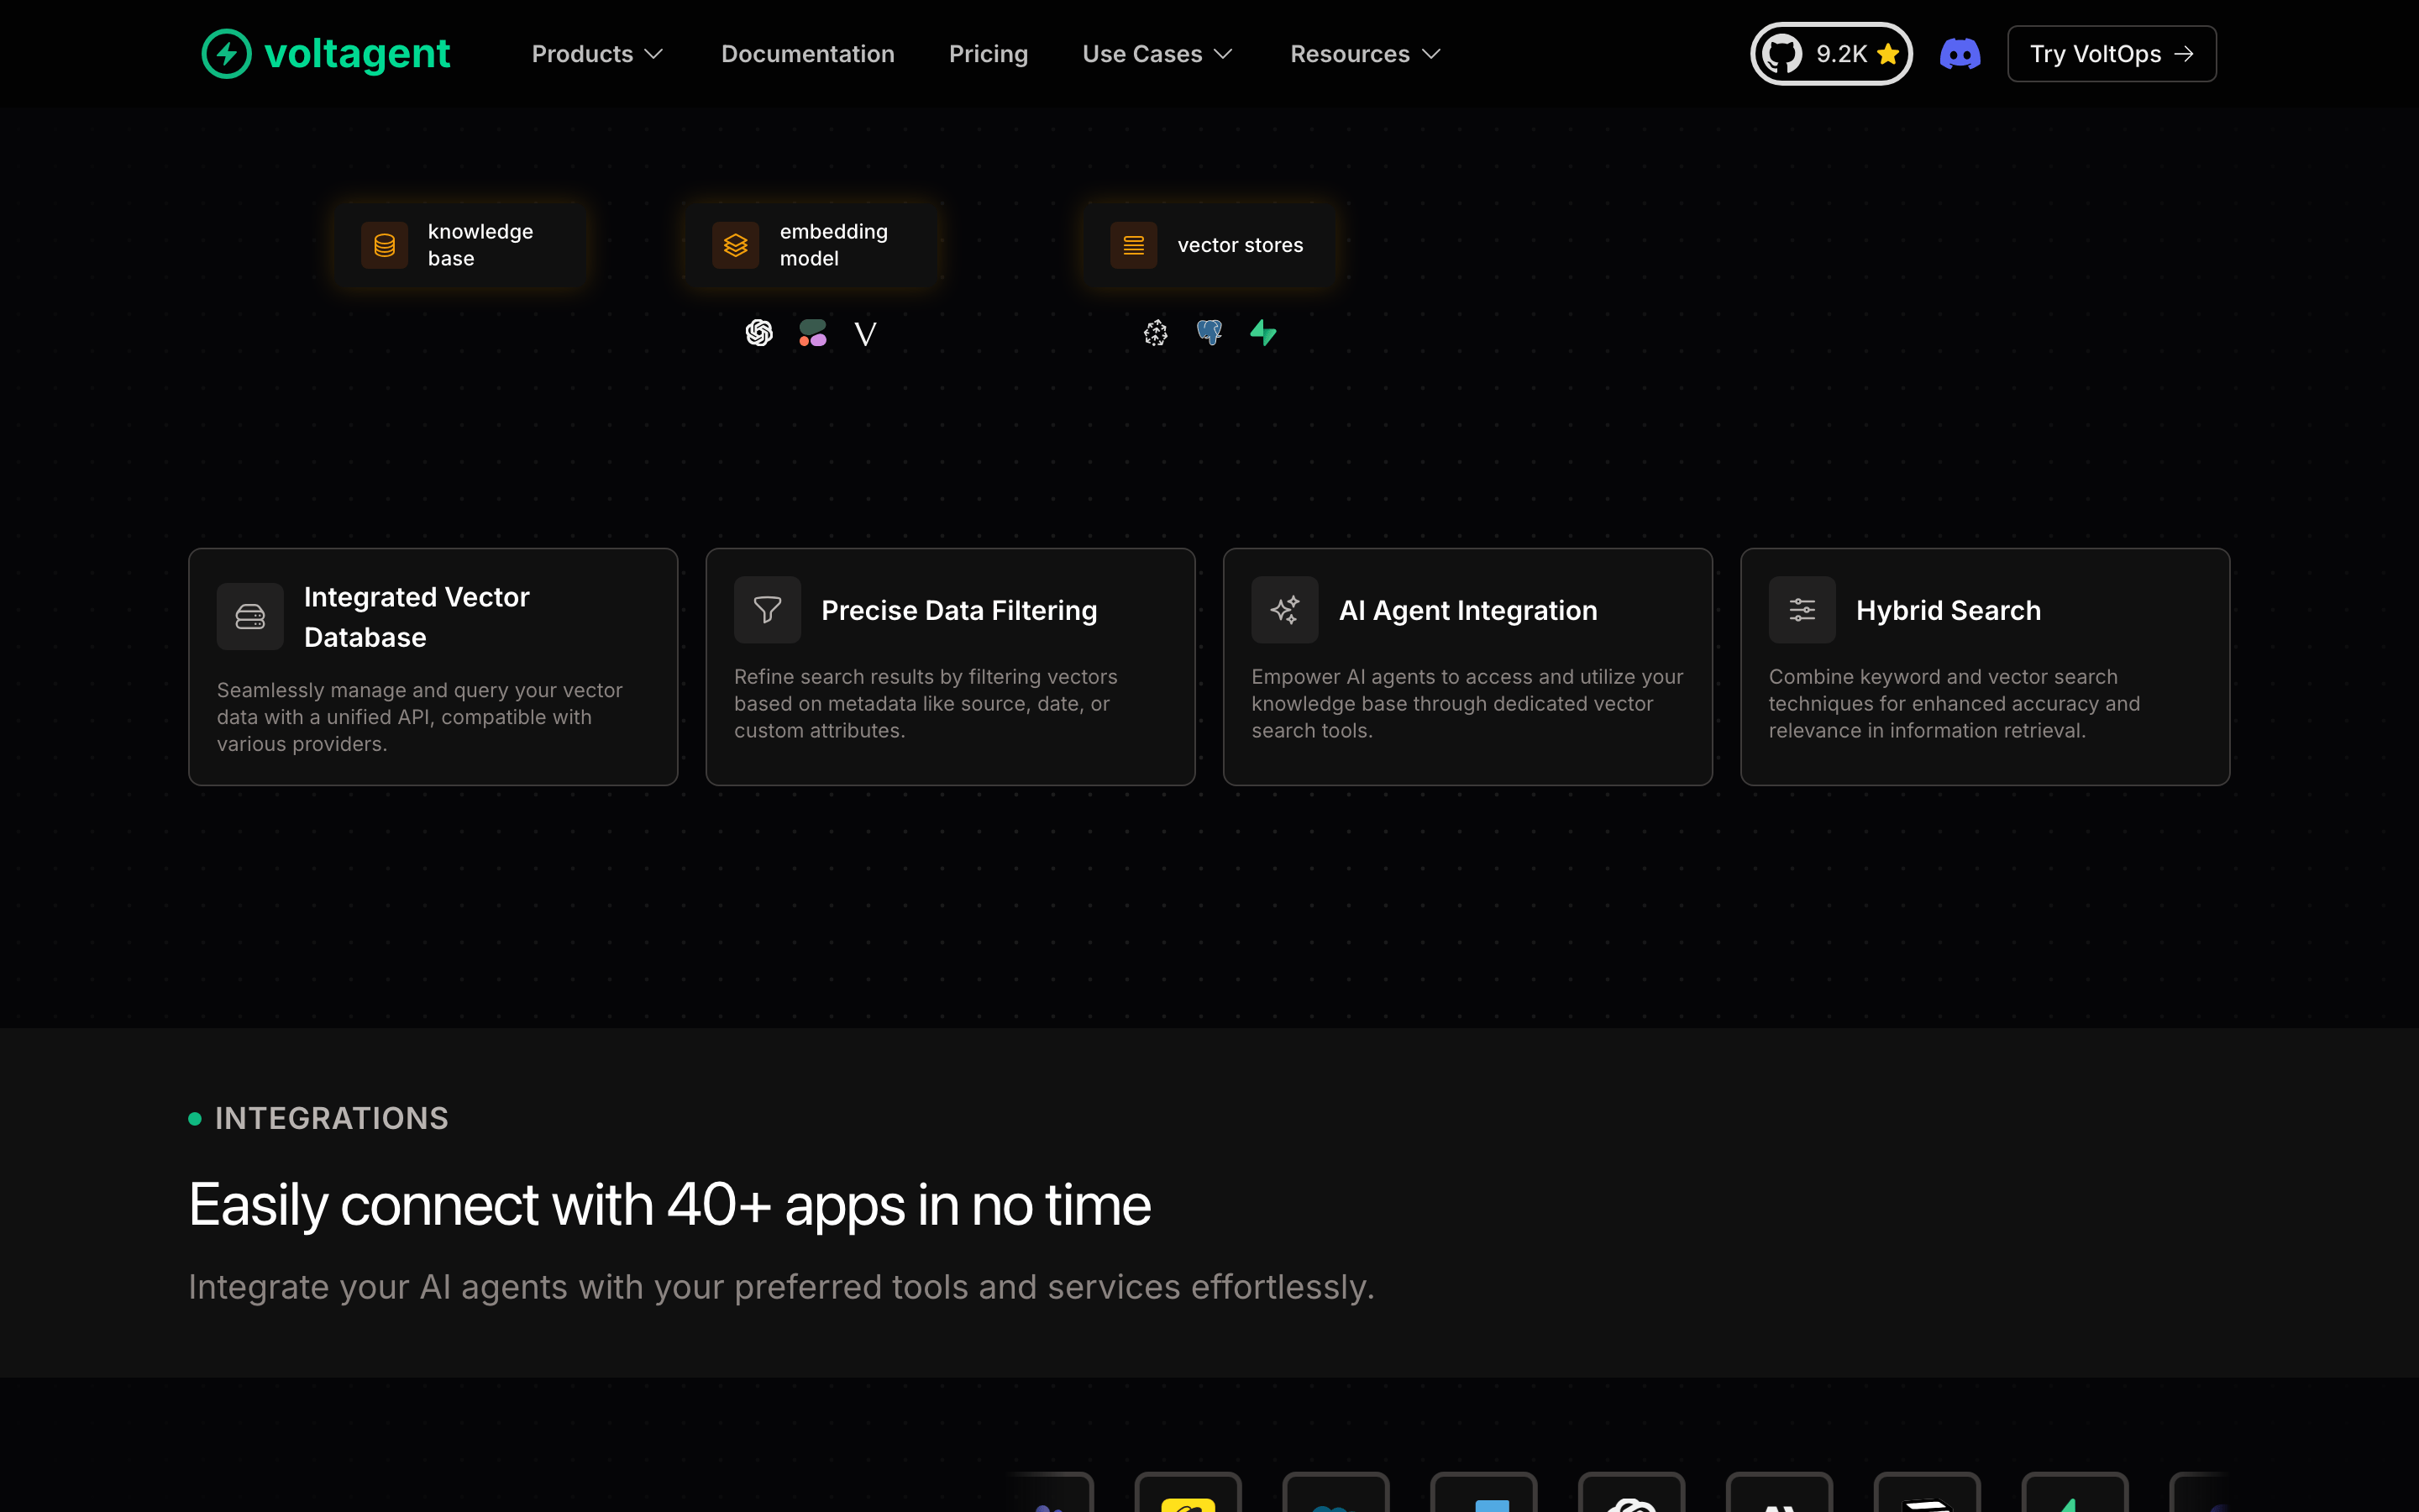Go to the Pricing page
2419x1512 pixels.
coord(988,54)
